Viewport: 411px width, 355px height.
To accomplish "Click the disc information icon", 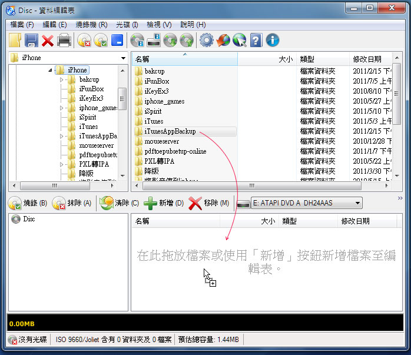I will [x=137, y=41].
